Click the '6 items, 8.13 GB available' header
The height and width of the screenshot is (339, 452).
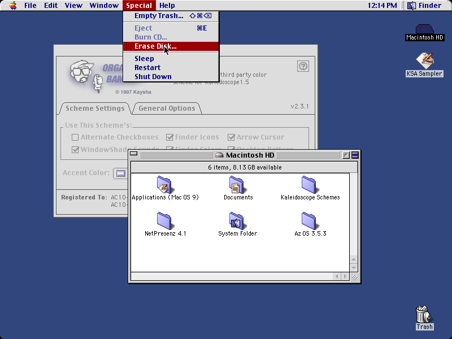click(x=245, y=167)
